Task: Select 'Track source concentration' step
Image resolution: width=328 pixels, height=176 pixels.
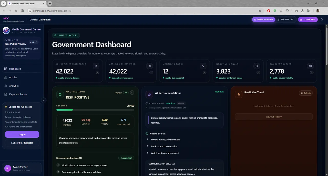Action: 164,146
